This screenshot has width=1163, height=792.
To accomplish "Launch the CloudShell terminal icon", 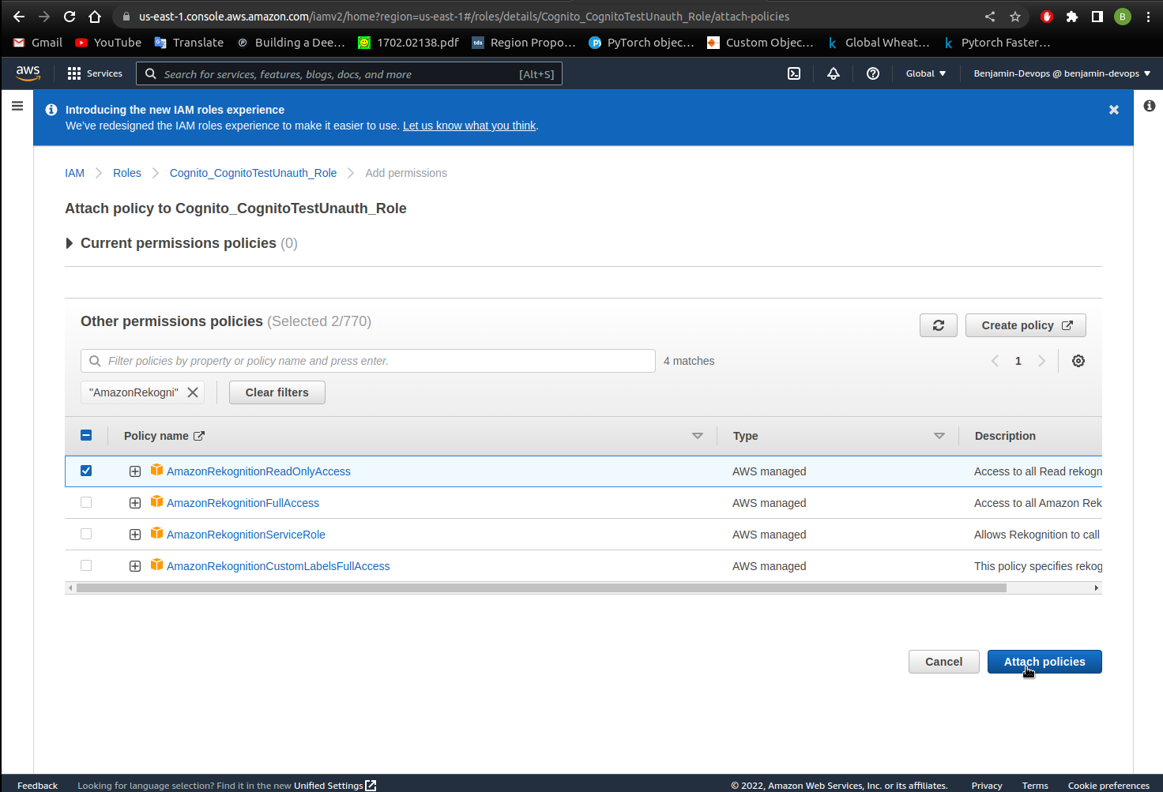I will pyautogui.click(x=794, y=73).
